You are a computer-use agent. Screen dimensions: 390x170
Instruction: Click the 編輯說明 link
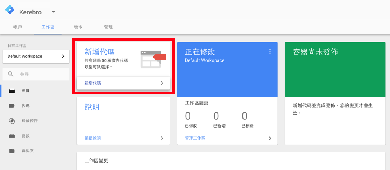point(95,138)
